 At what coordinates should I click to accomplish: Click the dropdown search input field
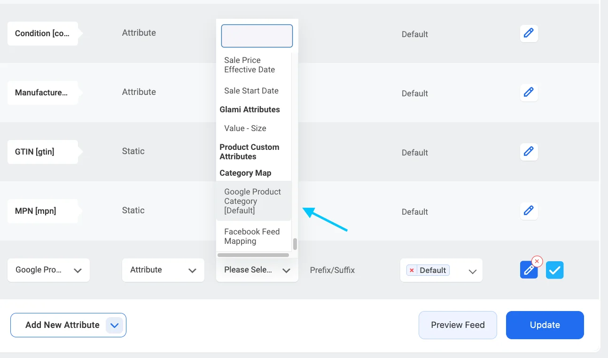257,36
